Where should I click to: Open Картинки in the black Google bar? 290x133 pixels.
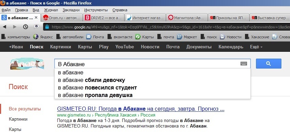[x=60, y=47]
